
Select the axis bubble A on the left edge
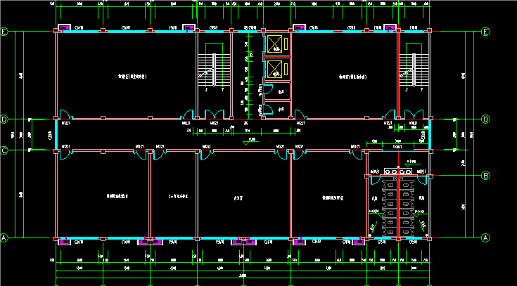click(x=4, y=238)
